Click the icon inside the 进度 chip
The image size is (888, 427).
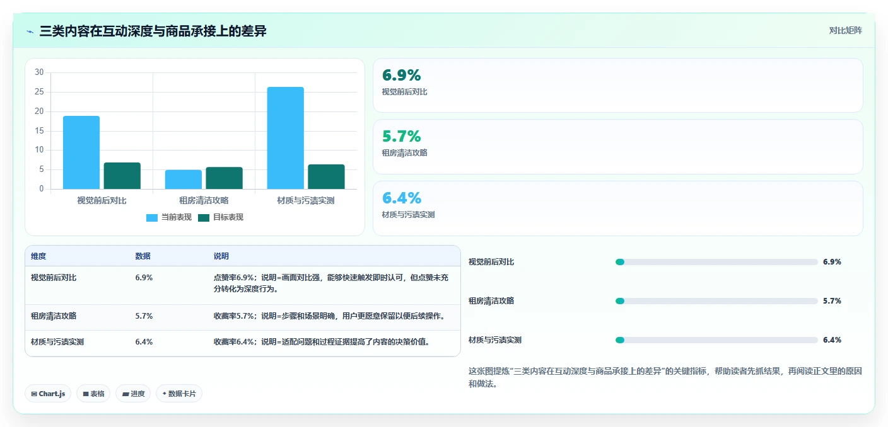click(x=126, y=394)
